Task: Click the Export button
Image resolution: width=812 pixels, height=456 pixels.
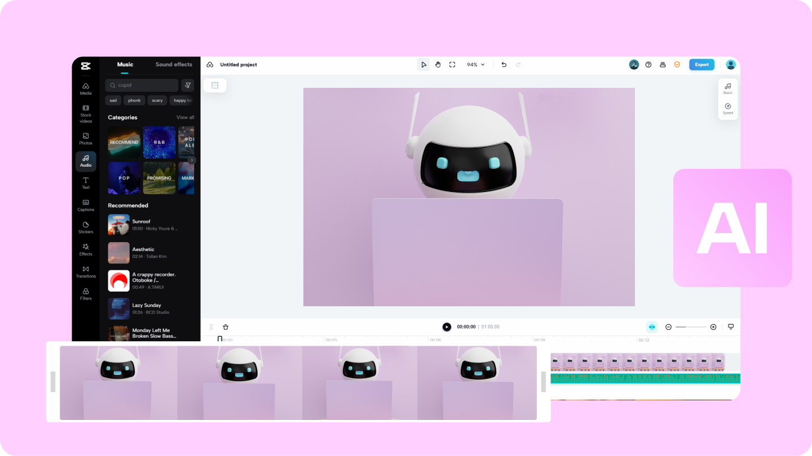Action: coord(701,65)
